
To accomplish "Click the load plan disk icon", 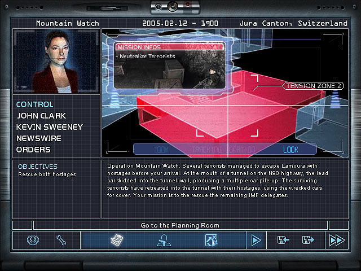I will coord(283,240).
